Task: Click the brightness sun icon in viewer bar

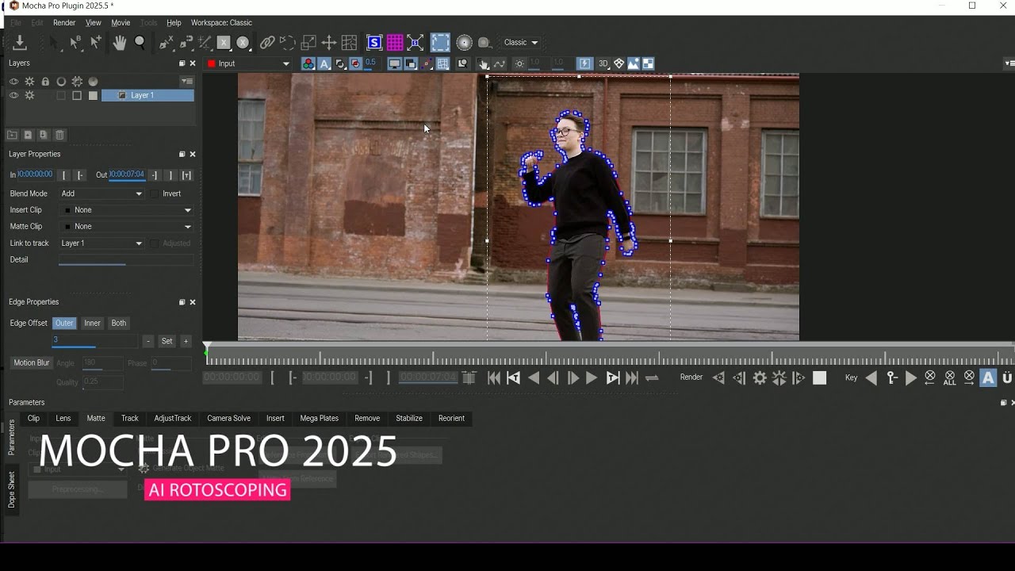Action: tap(519, 64)
